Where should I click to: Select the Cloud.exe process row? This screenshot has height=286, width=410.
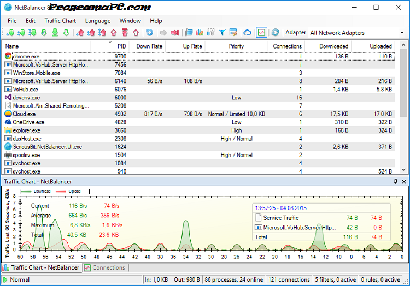(24, 114)
